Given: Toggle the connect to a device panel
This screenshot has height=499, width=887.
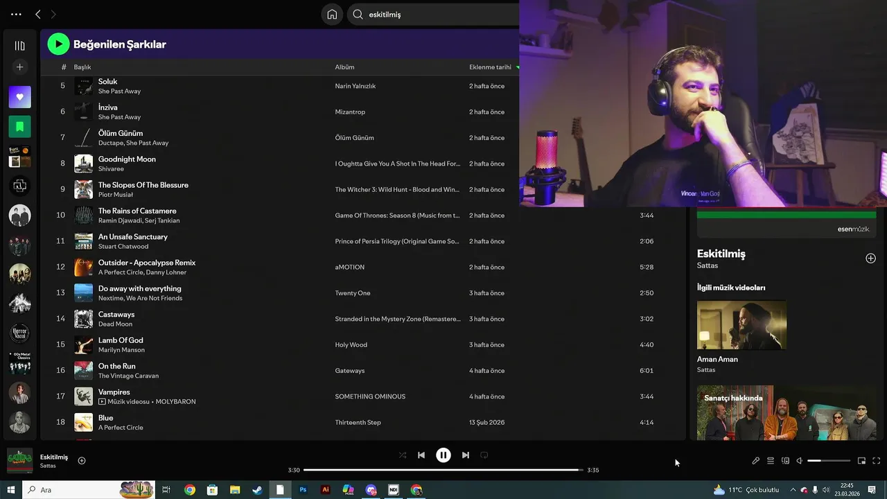Looking at the screenshot, I should (785, 461).
